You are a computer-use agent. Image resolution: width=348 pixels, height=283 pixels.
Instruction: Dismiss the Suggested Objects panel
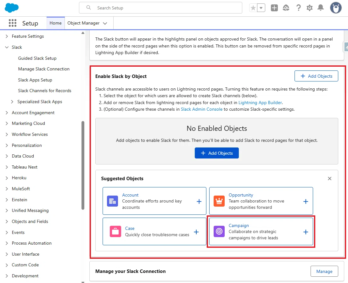pos(329,179)
